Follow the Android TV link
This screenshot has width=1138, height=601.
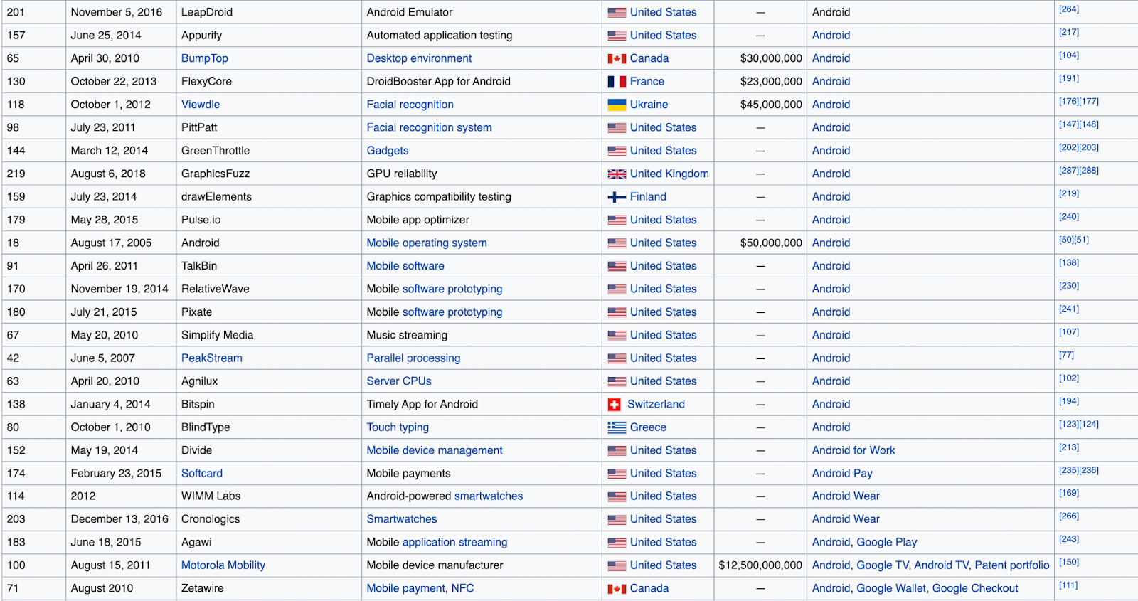click(x=942, y=565)
